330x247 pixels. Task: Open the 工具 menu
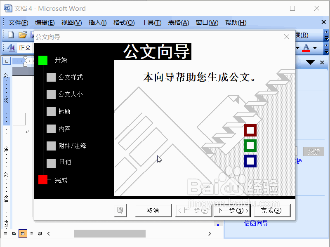(x=151, y=23)
